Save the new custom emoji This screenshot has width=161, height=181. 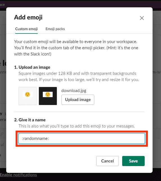click(133, 161)
